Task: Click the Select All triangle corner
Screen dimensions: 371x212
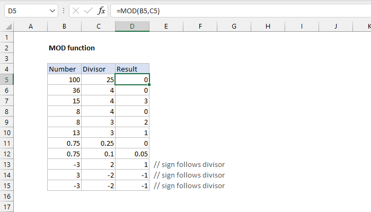Action: pos(8,26)
